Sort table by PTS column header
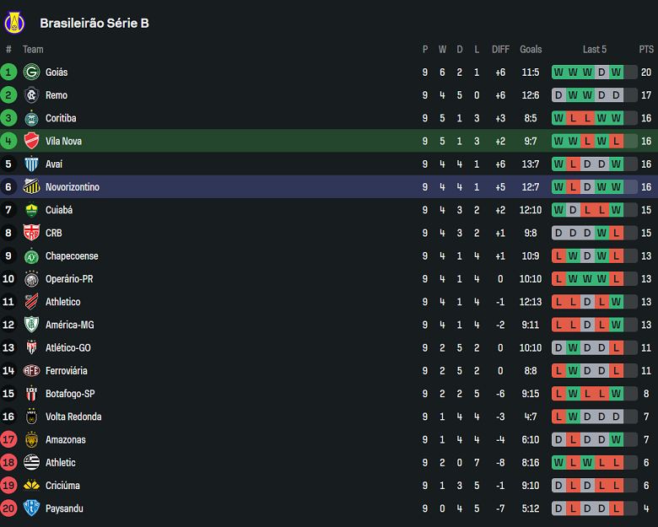 [x=646, y=50]
